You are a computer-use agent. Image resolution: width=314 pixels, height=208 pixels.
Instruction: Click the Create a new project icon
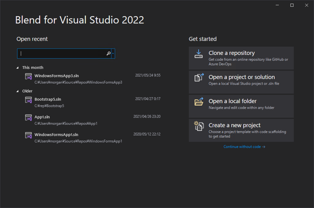[199, 126]
